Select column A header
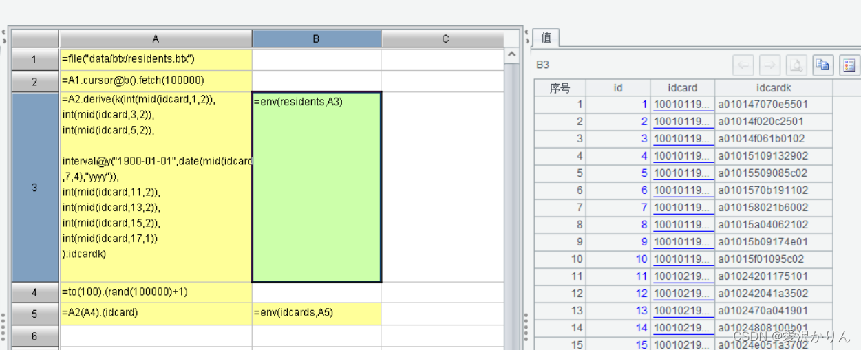The image size is (861, 350). (x=156, y=39)
